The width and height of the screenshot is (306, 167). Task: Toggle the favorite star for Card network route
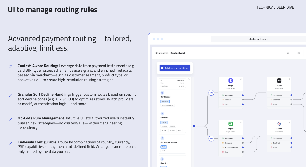[x=288, y=53]
